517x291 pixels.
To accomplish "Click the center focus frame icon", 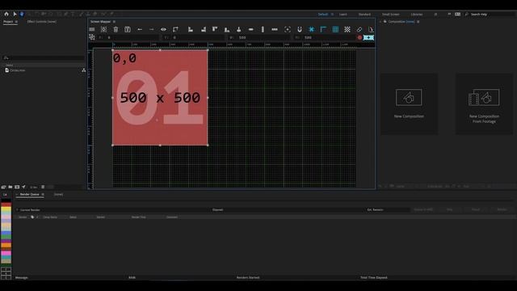I will [x=288, y=29].
